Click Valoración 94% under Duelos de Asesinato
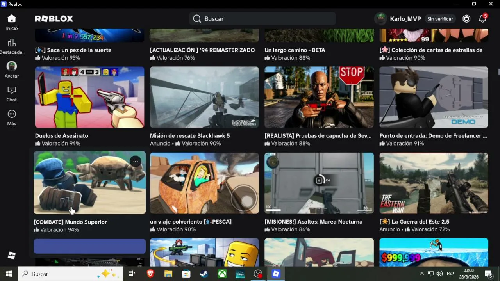This screenshot has width=500, height=281. [58, 144]
